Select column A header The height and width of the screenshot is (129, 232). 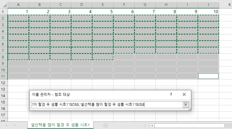18,5
